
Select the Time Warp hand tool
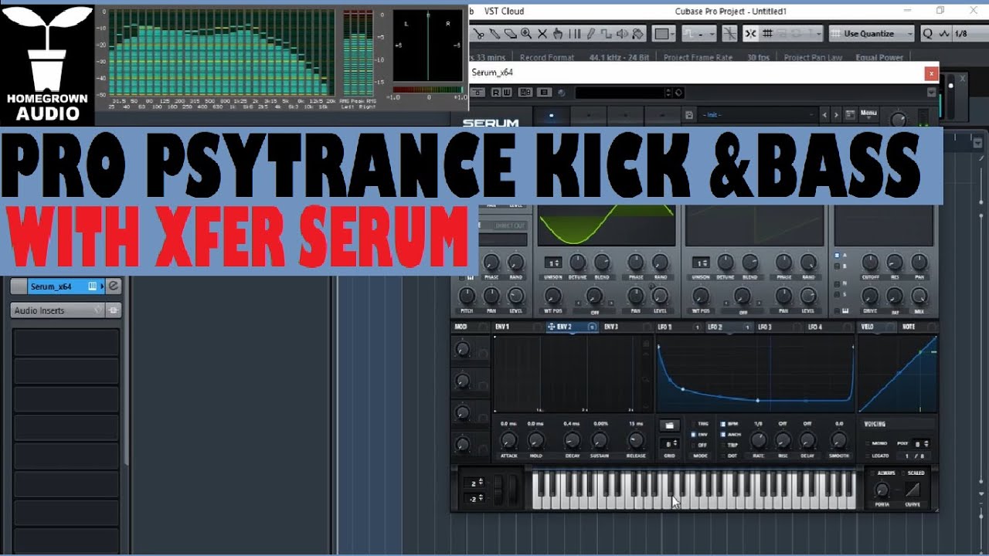pyautogui.click(x=558, y=33)
